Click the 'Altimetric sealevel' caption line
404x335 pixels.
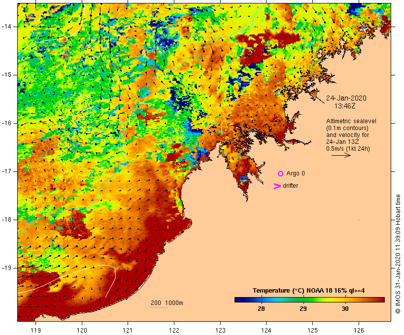tap(351, 121)
